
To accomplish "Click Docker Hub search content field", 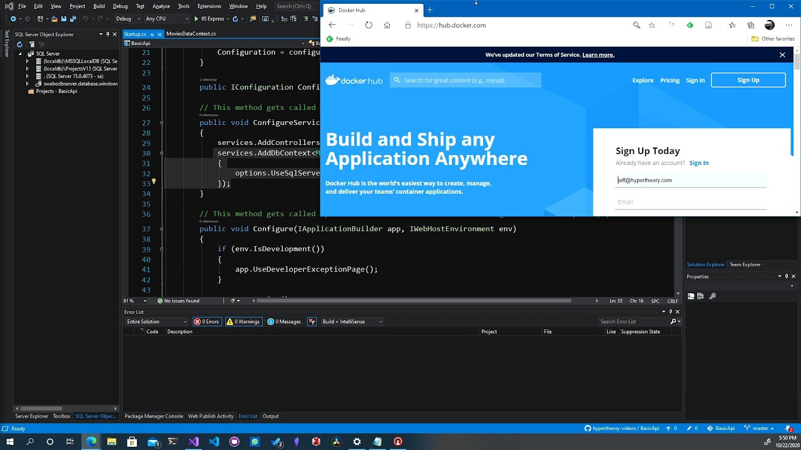I will click(x=466, y=80).
